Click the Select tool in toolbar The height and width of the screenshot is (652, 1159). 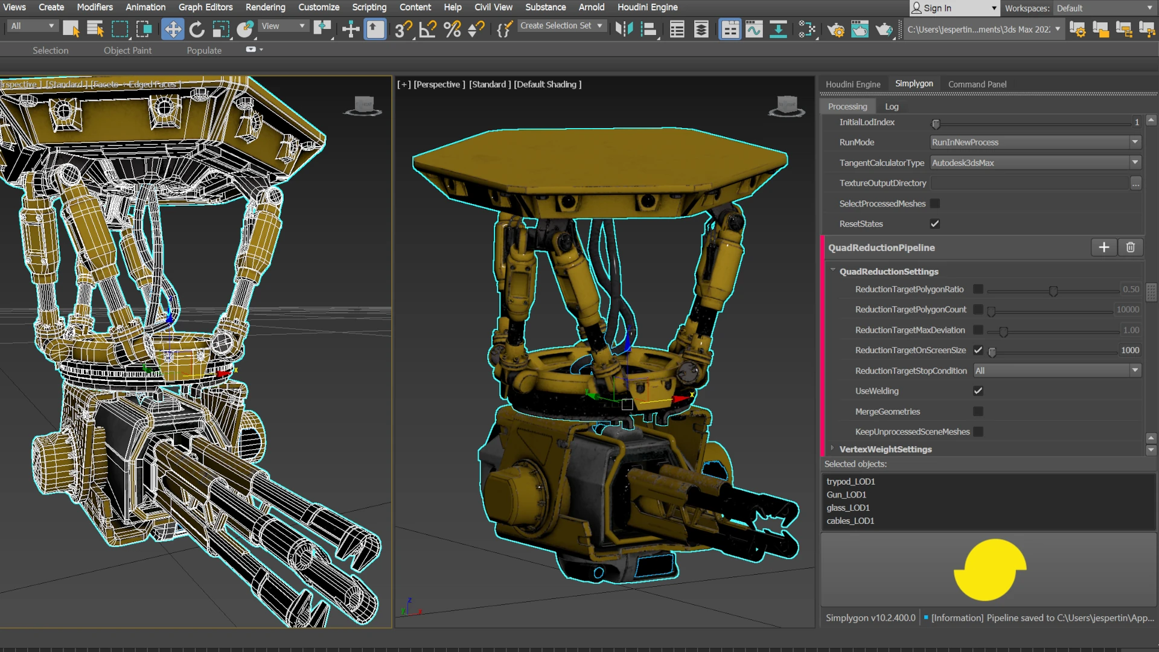point(69,30)
